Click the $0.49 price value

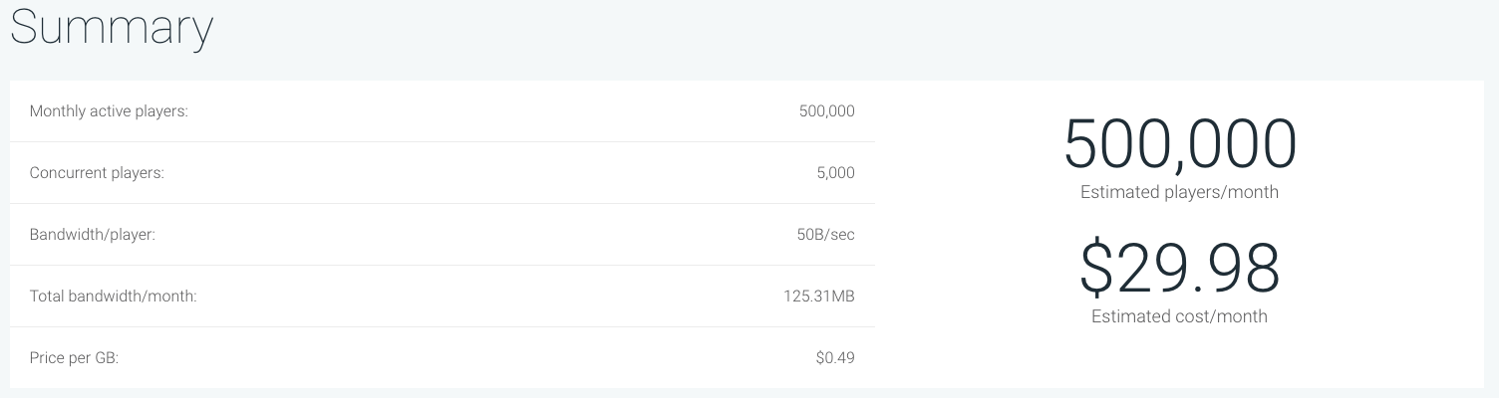point(835,358)
